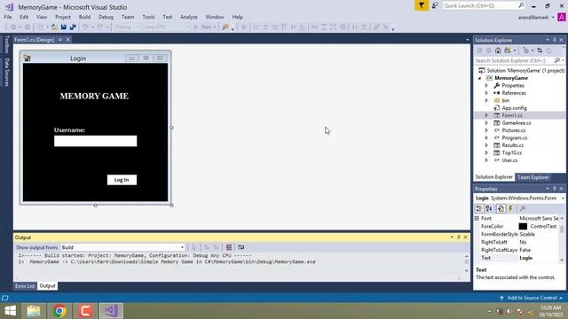Screen dimensions: 568x319
Task: Open the Show output from Build dropdown
Action: (122, 247)
